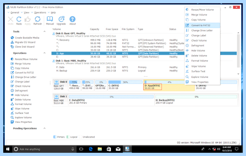Click Convert to FAT32 in sidebar
246x156 pixels.
coord(24,72)
